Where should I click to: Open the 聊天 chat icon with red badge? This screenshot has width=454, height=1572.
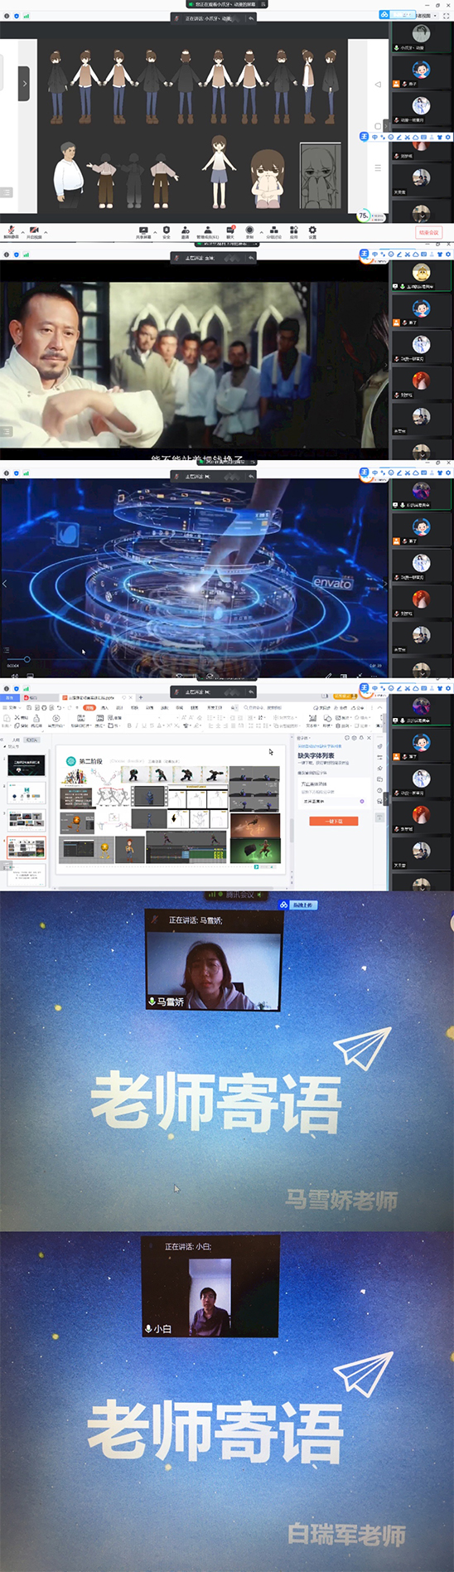pos(230,231)
